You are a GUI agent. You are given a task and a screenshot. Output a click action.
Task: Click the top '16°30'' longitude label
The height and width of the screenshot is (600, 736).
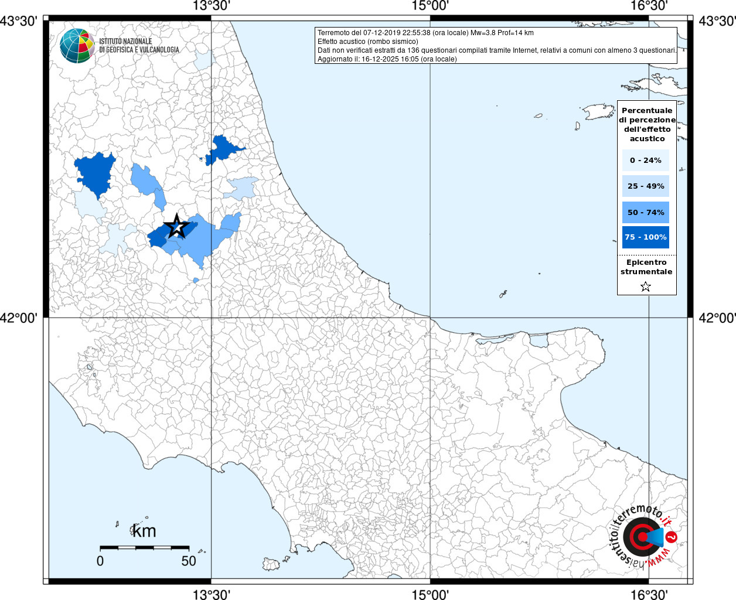click(x=649, y=6)
